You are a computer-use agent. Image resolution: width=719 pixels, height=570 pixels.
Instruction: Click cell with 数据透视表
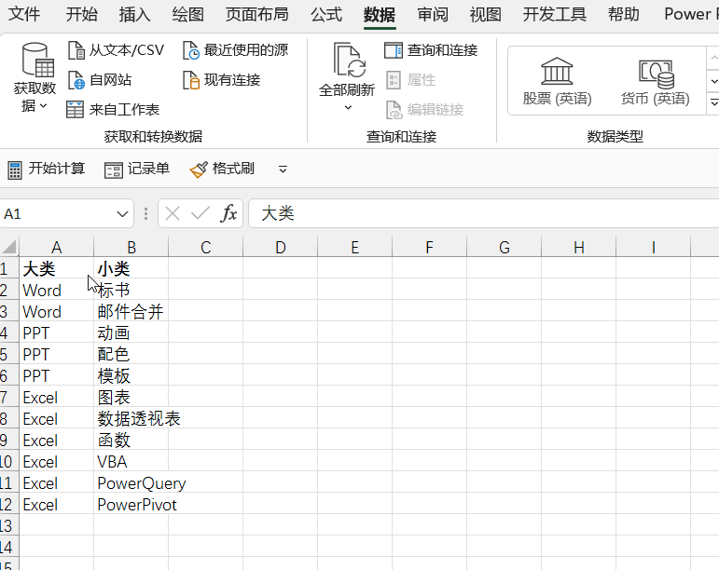(131, 418)
